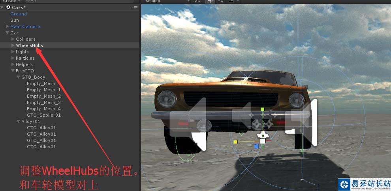The width and height of the screenshot is (391, 191).
Task: Select the GTO_Body object
Action: pos(34,77)
